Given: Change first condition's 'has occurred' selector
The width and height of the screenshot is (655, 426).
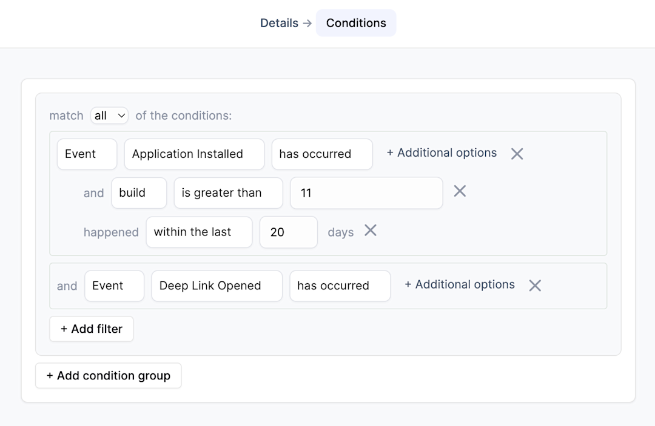Looking at the screenshot, I should (321, 154).
